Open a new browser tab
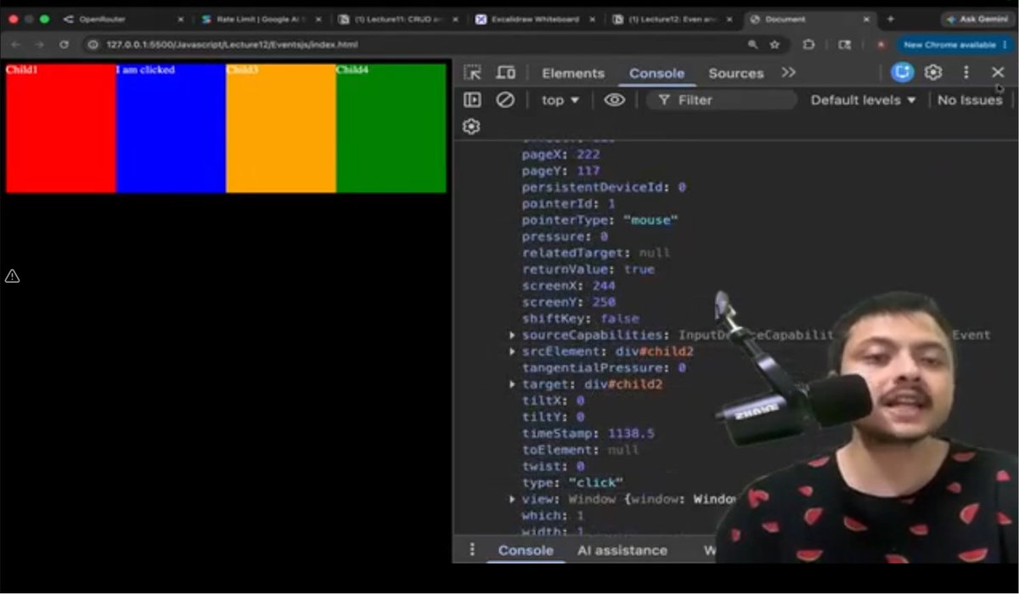The height and width of the screenshot is (594, 1019). coord(890,19)
